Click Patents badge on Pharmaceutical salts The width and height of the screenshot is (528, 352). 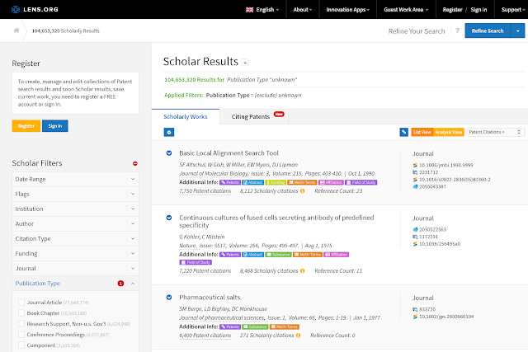coord(230,326)
